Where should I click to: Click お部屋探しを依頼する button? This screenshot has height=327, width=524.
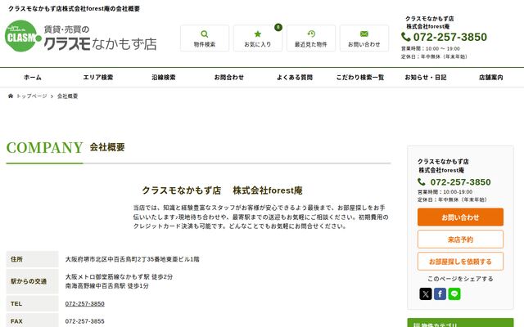460,262
